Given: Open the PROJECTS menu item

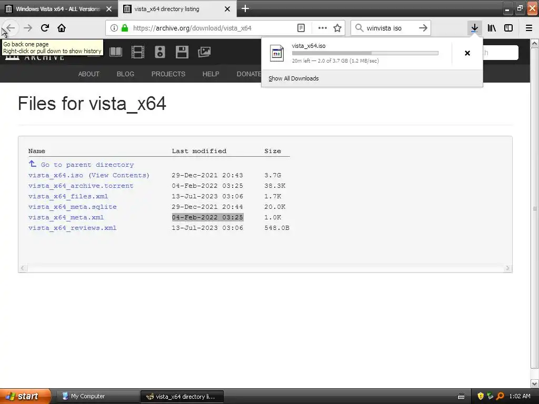Looking at the screenshot, I should [168, 74].
